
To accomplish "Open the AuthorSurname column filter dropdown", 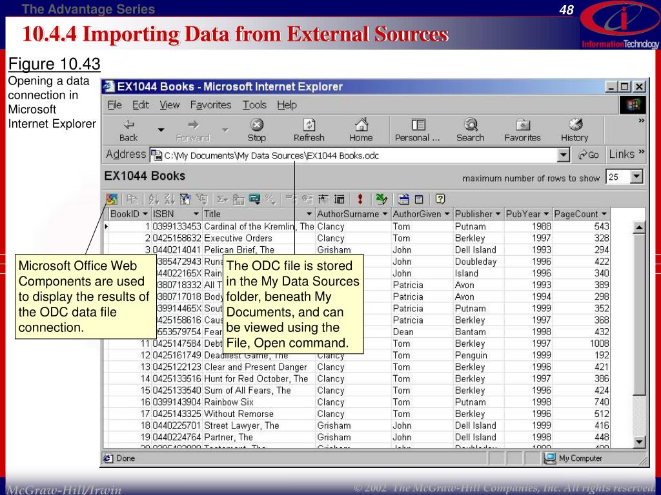I will click(385, 214).
